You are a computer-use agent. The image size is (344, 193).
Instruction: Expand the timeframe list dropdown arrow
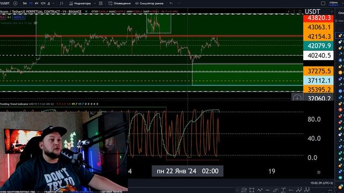pyautogui.click(x=54, y=3)
